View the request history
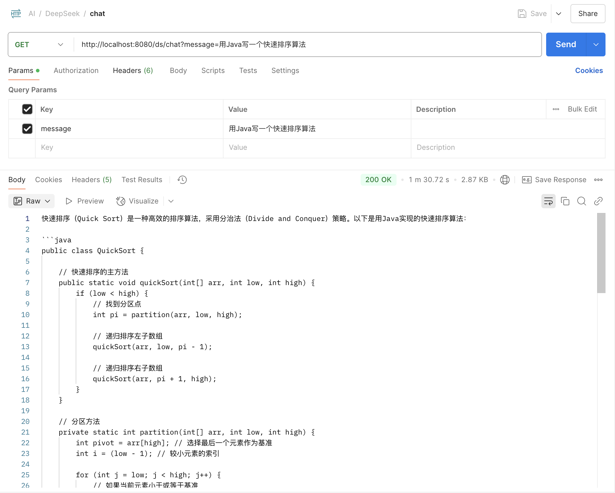Screen dimensions: 615x493 pyautogui.click(x=182, y=179)
